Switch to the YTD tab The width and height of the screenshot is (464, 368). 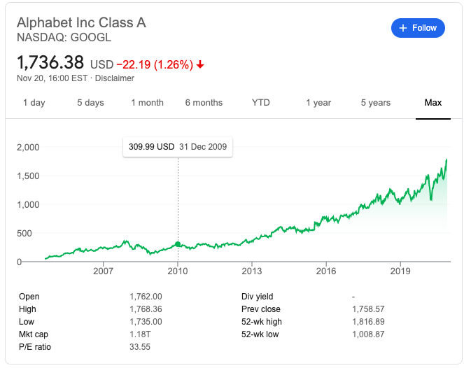(260, 103)
